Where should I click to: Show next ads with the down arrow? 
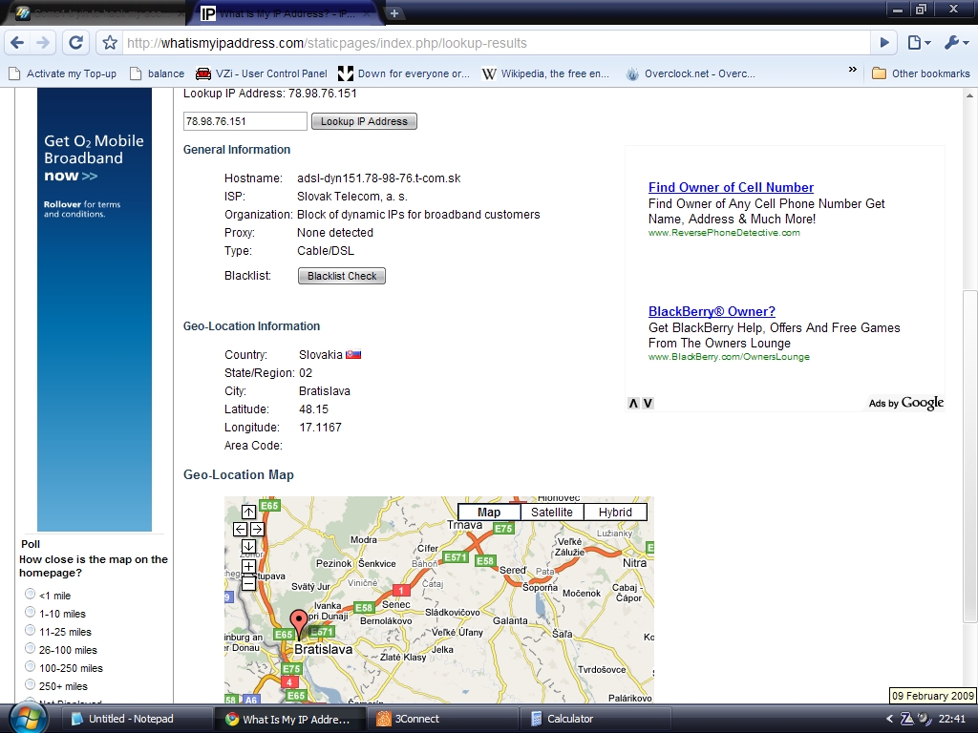tap(648, 404)
